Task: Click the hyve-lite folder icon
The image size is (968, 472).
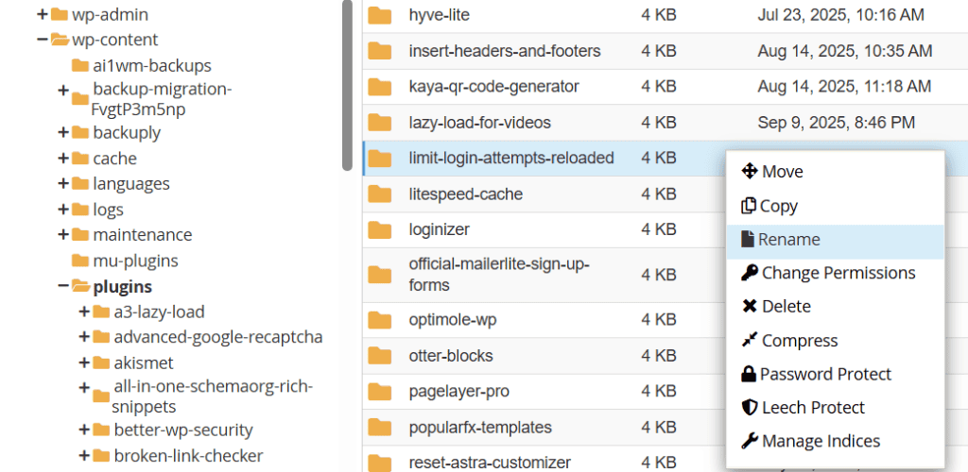Action: (x=380, y=15)
